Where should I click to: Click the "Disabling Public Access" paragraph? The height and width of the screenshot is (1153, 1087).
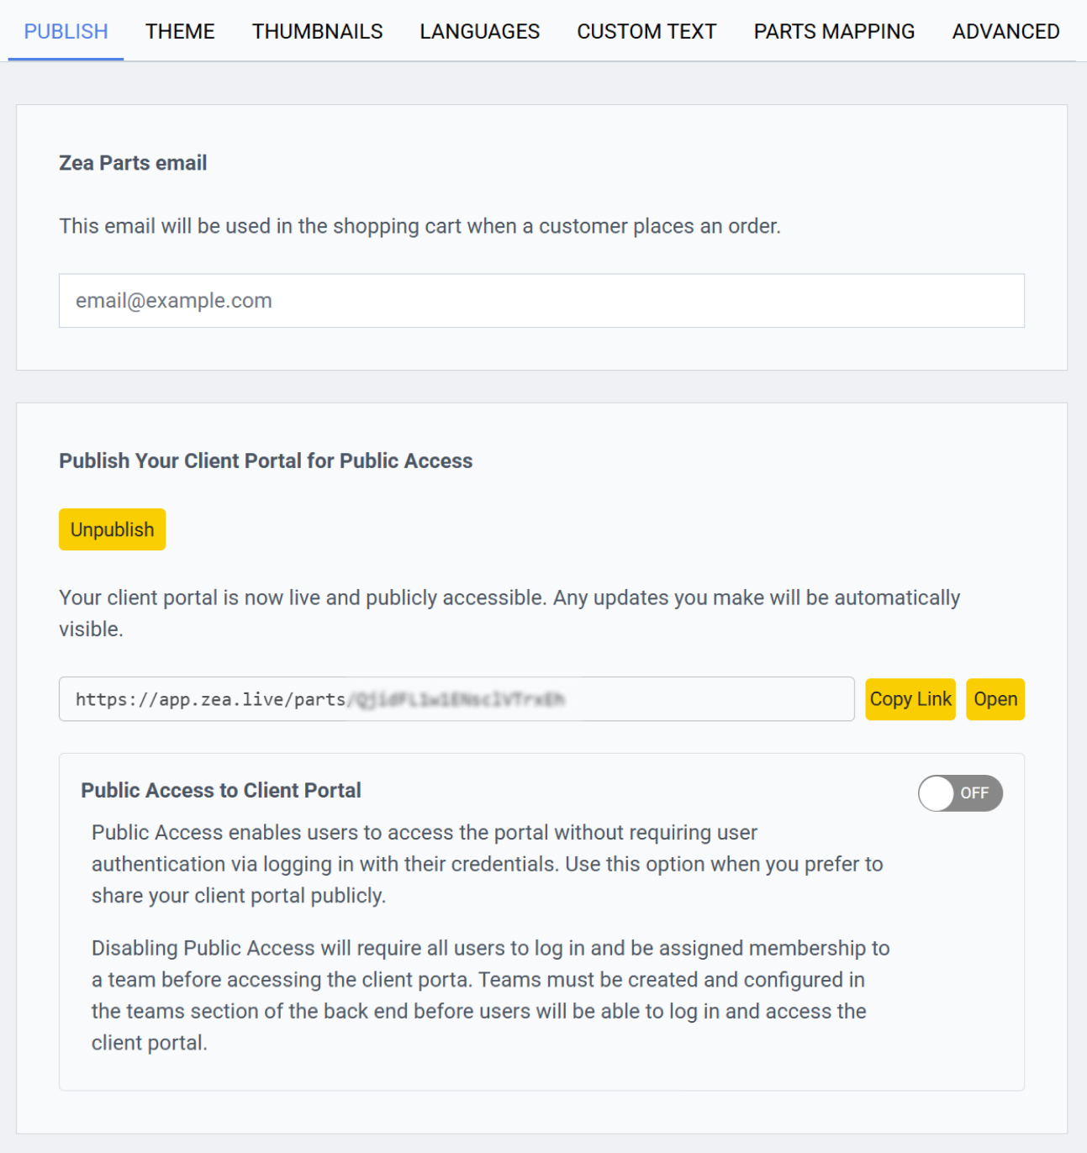pyautogui.click(x=490, y=995)
